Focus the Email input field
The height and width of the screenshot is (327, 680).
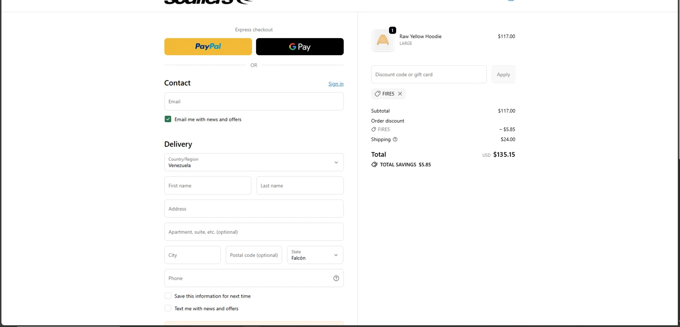click(254, 101)
